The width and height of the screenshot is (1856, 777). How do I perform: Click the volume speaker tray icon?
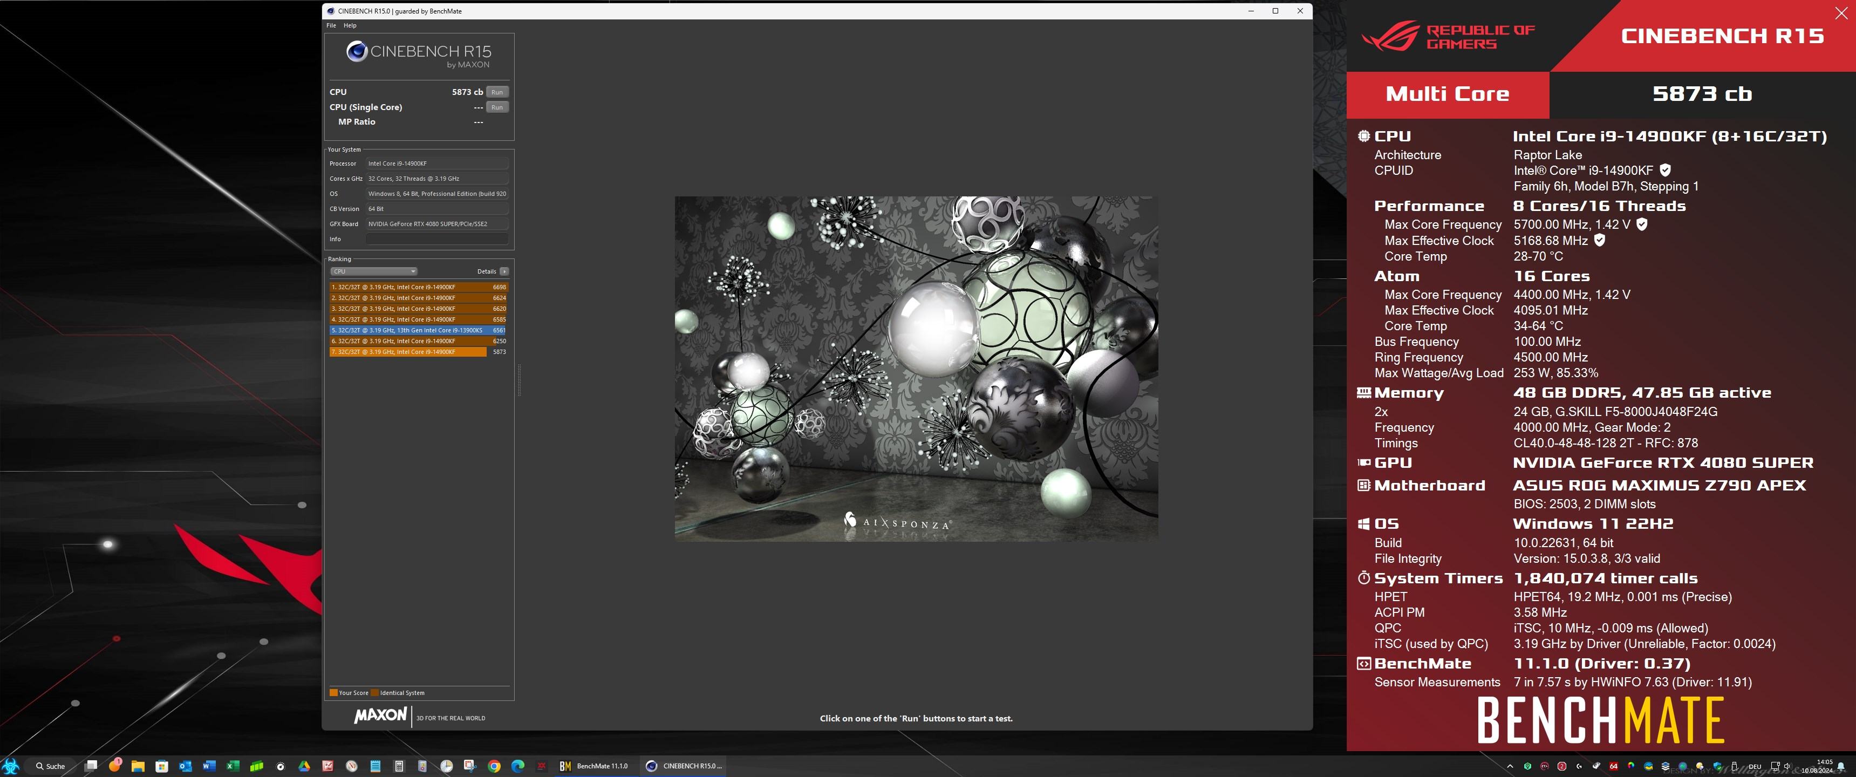tap(1787, 766)
